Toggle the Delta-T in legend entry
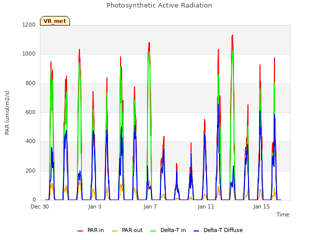Screen dimensions: 320x240 coord(168,230)
